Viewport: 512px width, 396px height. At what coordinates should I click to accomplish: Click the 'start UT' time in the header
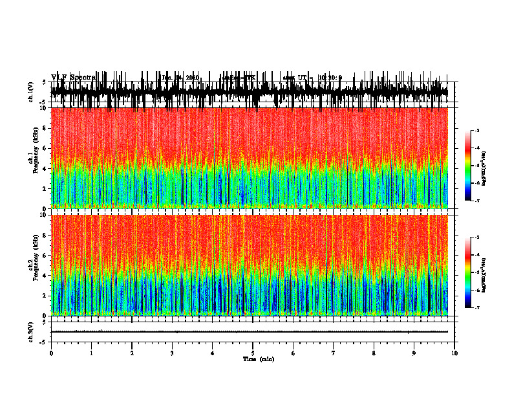pos(312,78)
